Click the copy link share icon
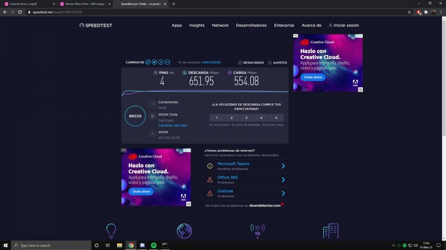The height and width of the screenshot is (250, 446). pos(148,62)
